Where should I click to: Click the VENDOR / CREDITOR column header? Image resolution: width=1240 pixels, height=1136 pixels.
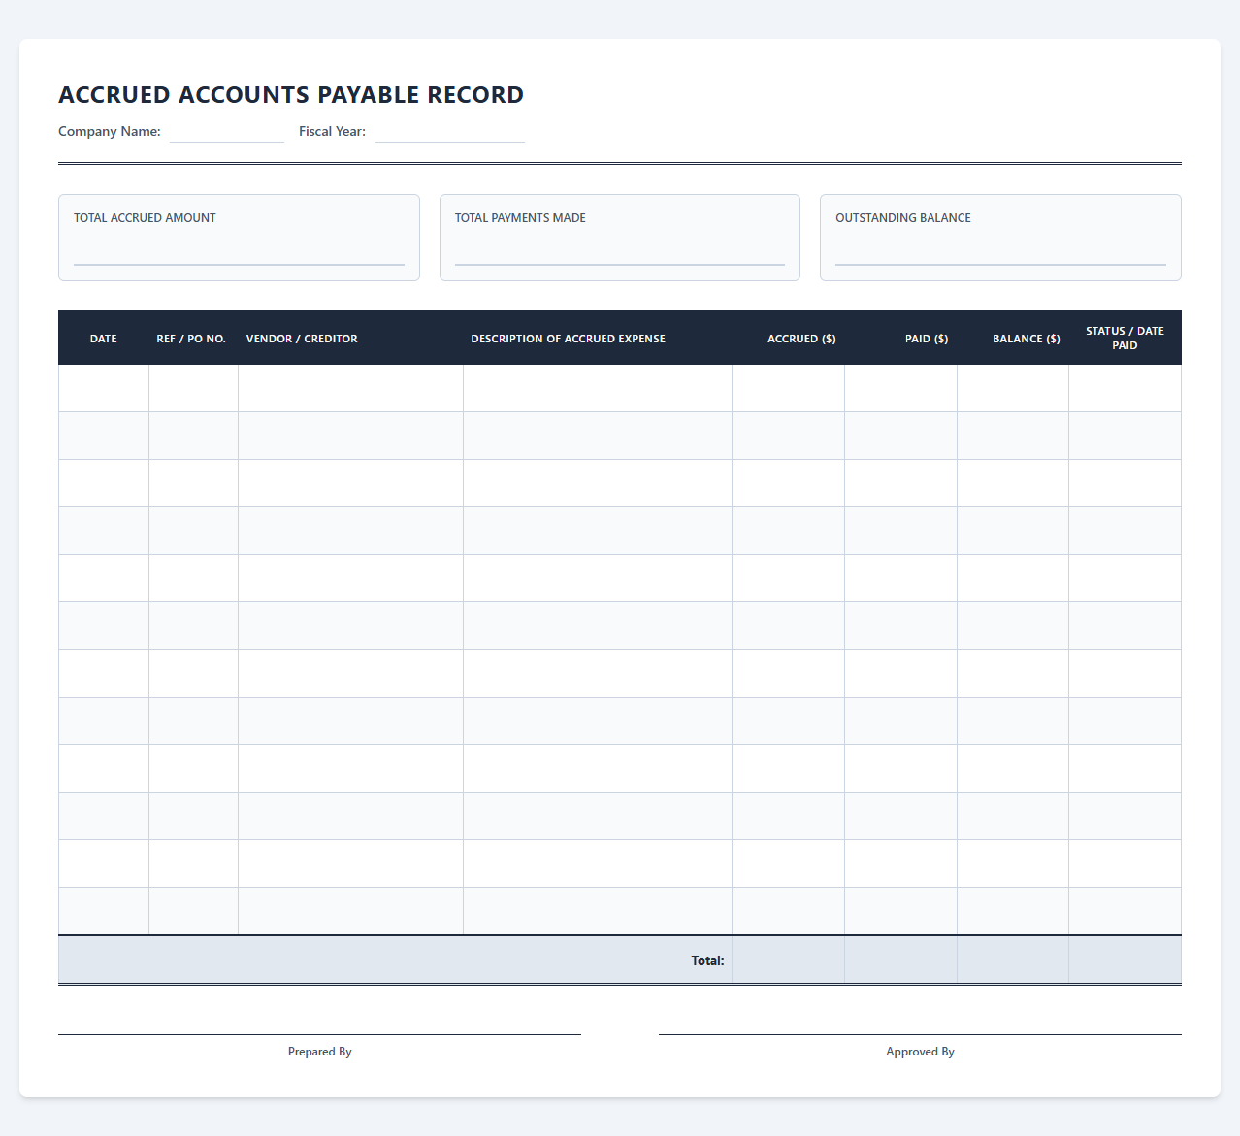coord(350,339)
